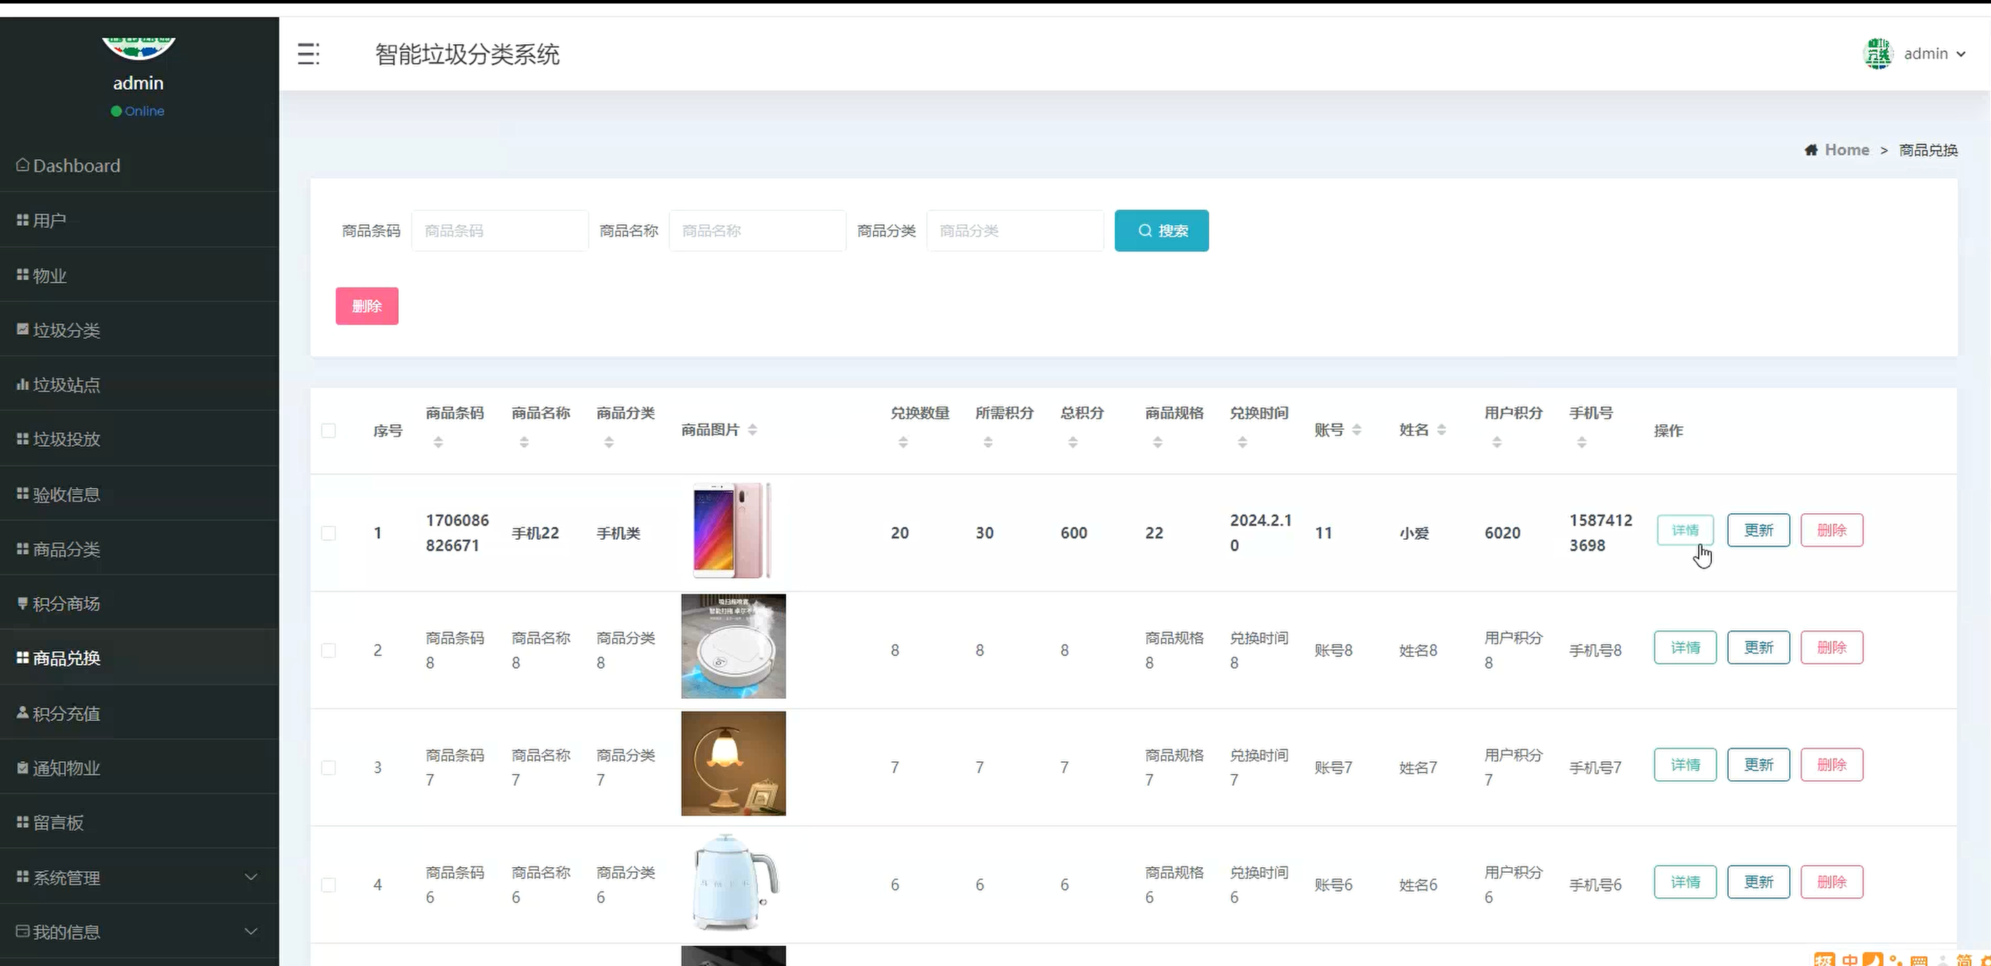Open 详情 for row 1 手机22
Viewport: 1991px width, 966px height.
(1685, 530)
